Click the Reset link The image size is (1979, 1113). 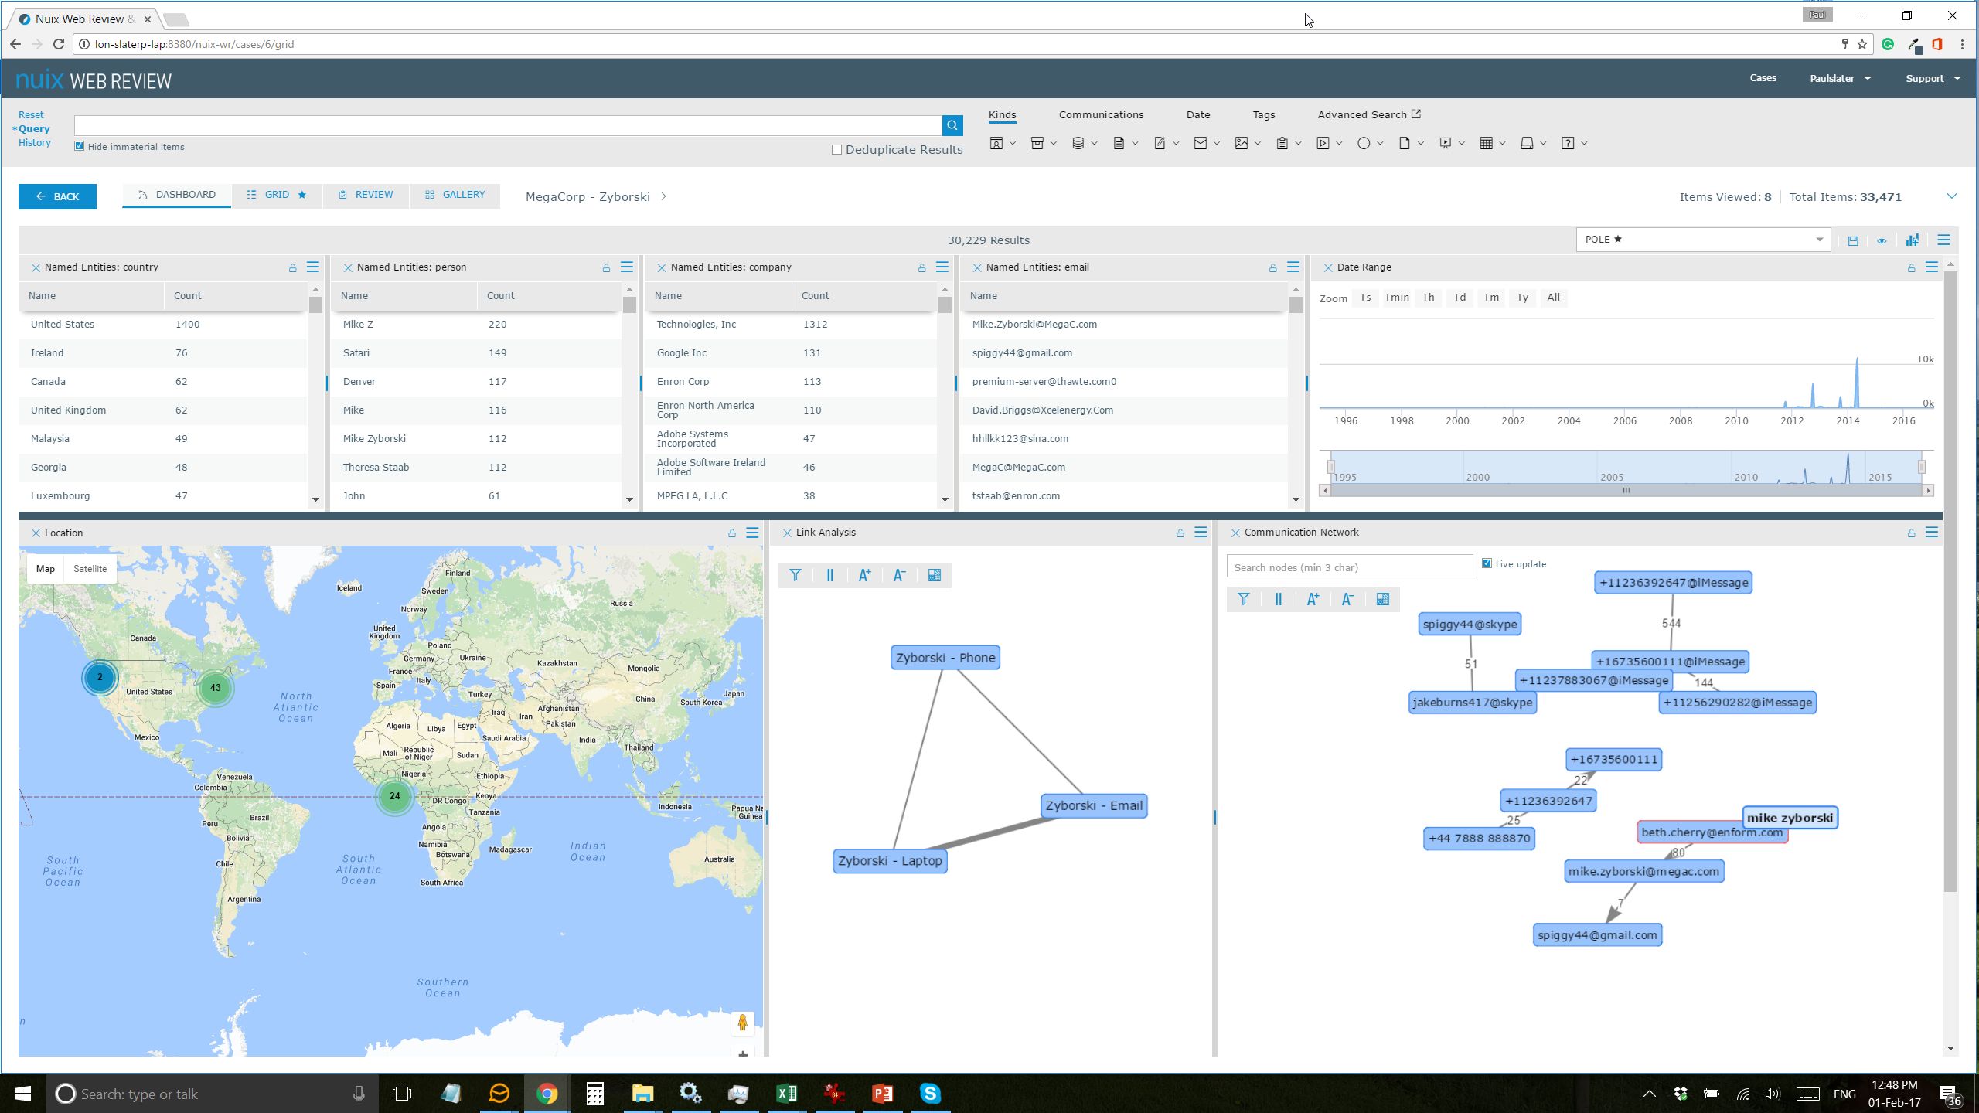[31, 114]
